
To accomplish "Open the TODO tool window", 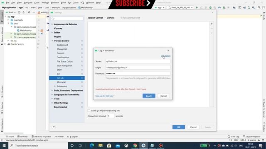I will [x=10, y=137].
